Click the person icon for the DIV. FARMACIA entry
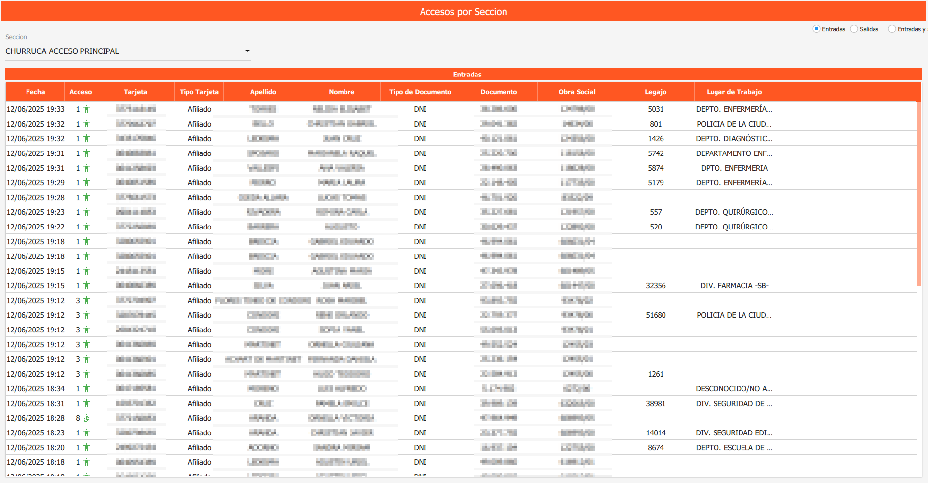The height and width of the screenshot is (483, 928). pyautogui.click(x=87, y=285)
